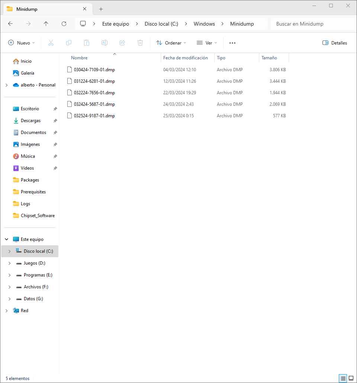Unpin Escritorio using its pin icon
This screenshot has height=383, width=357.
point(55,109)
